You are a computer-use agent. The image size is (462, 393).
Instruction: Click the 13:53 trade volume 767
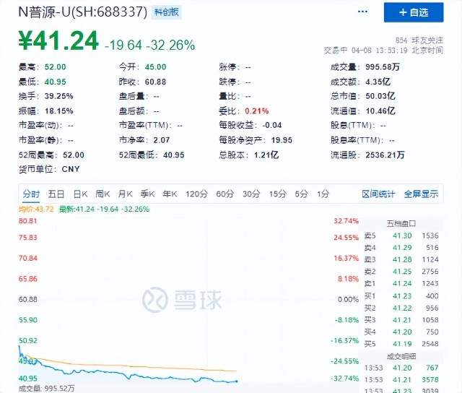pos(432,368)
